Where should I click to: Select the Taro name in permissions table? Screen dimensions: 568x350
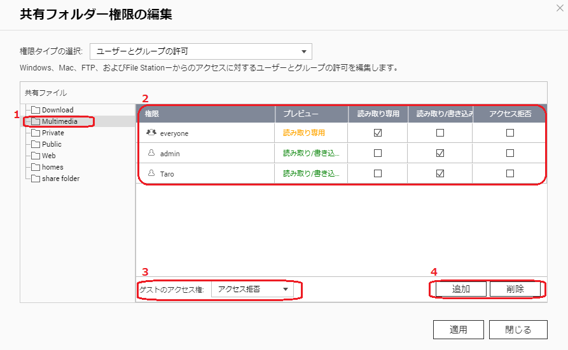coord(167,174)
